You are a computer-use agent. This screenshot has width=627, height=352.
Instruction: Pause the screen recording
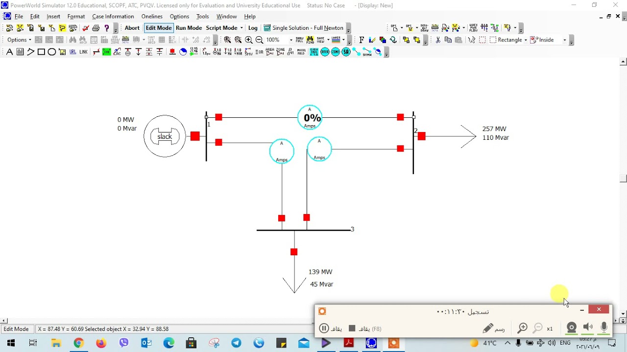click(x=324, y=329)
